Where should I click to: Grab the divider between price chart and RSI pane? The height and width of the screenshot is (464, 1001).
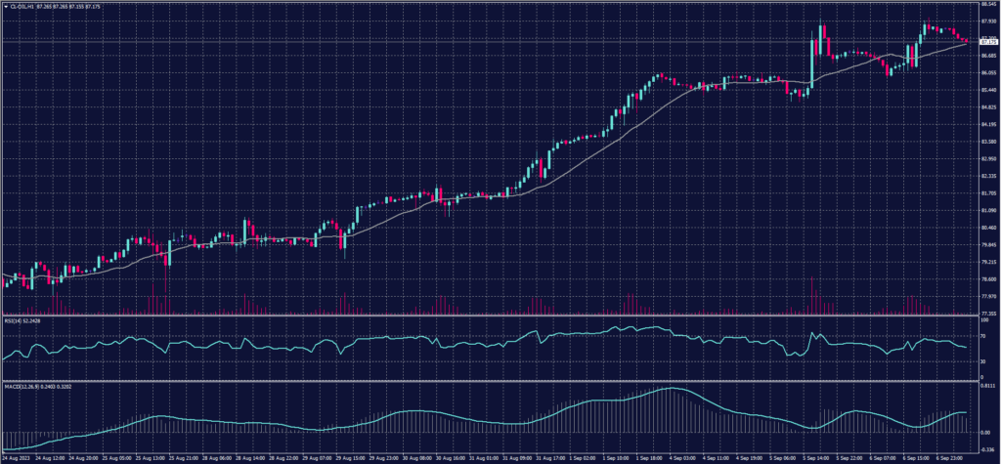(489, 315)
